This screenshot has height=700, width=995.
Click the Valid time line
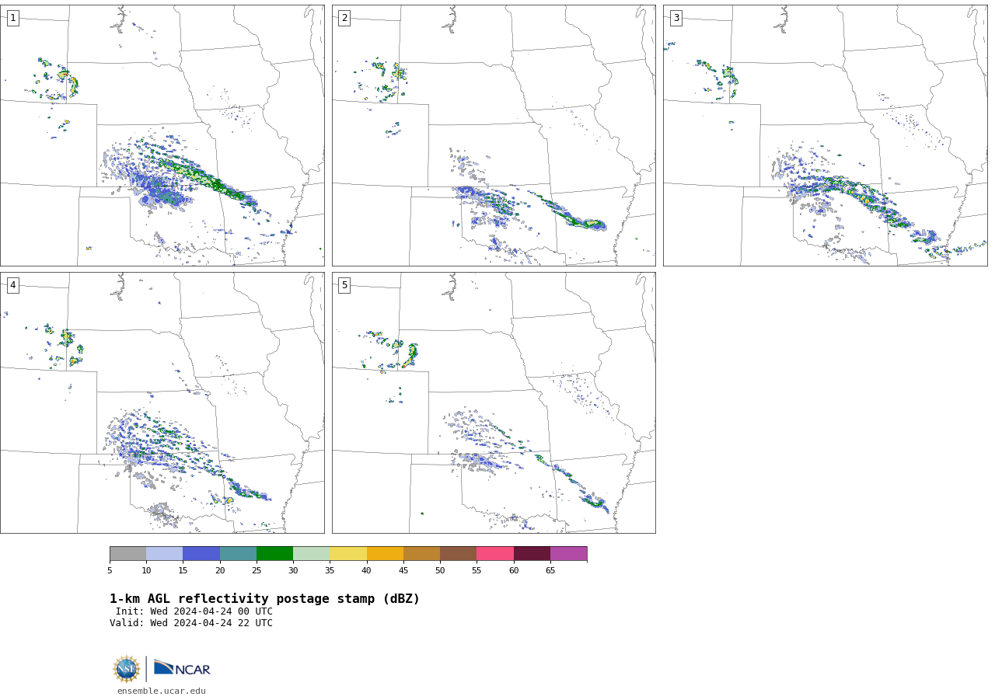[x=191, y=623]
